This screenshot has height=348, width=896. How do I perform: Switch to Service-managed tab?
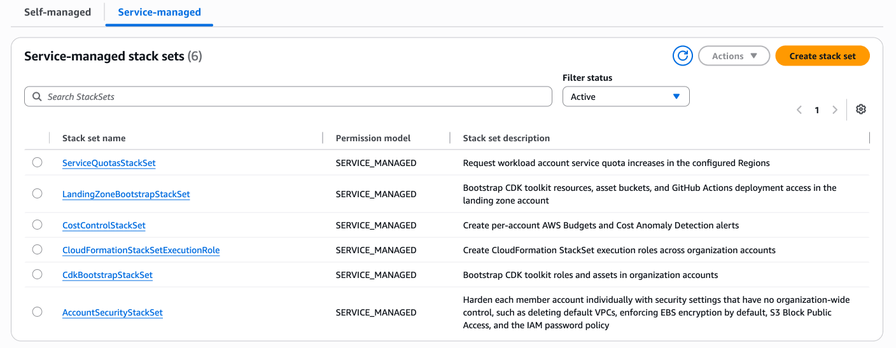click(x=159, y=12)
